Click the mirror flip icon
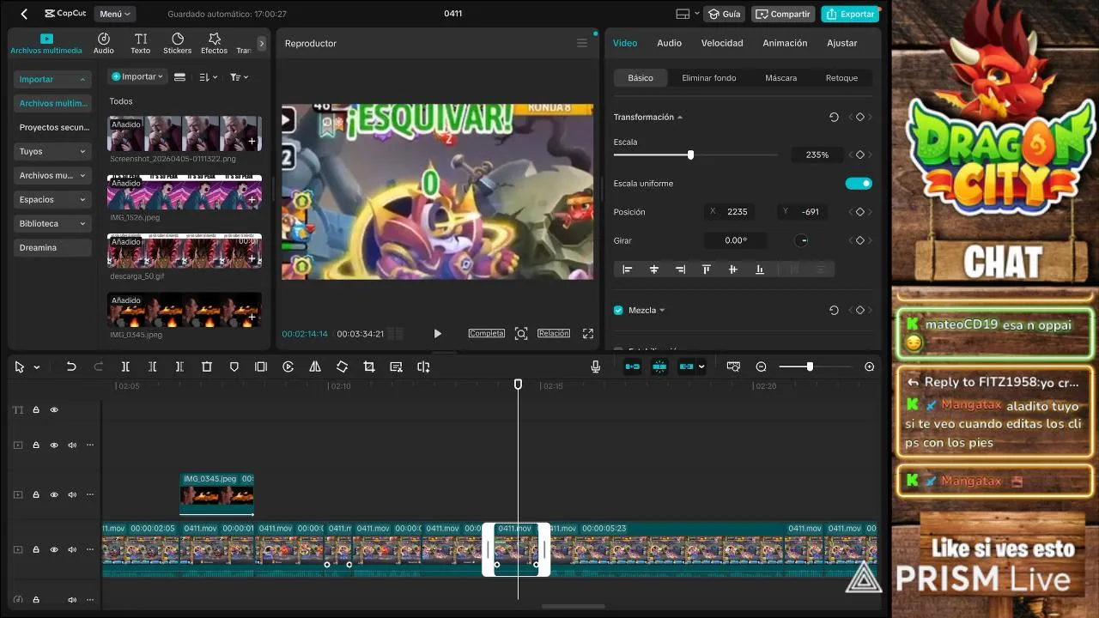 click(x=315, y=367)
